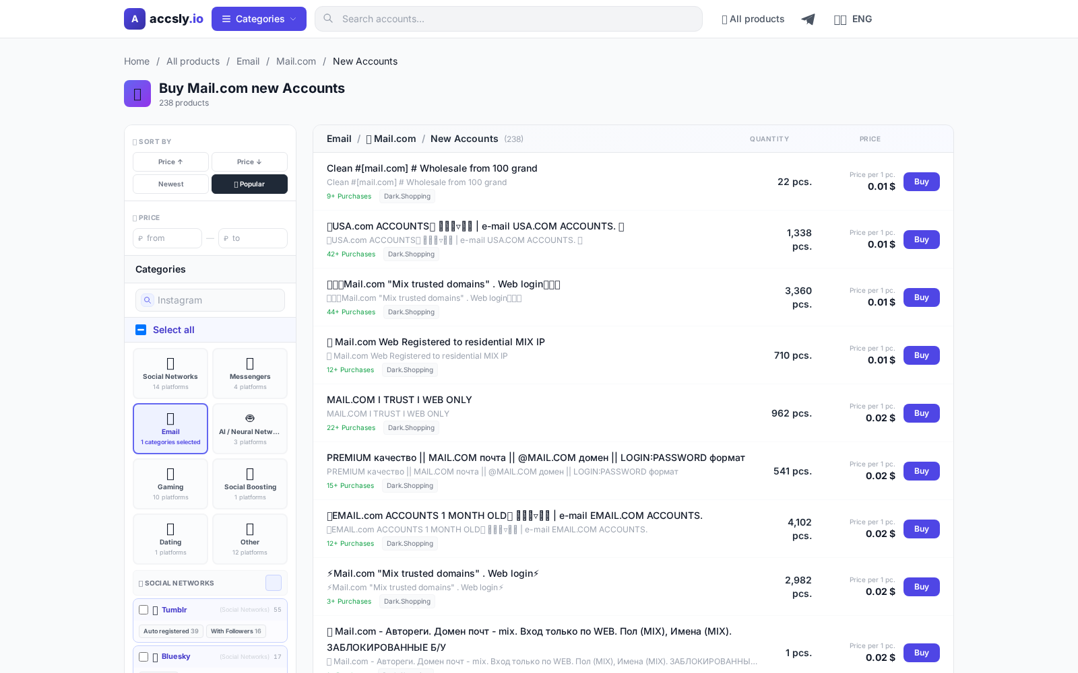Open Tumblr social network item

pyautogui.click(x=174, y=610)
